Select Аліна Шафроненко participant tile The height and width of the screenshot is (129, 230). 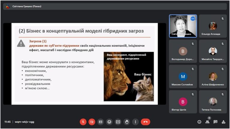[213, 77]
